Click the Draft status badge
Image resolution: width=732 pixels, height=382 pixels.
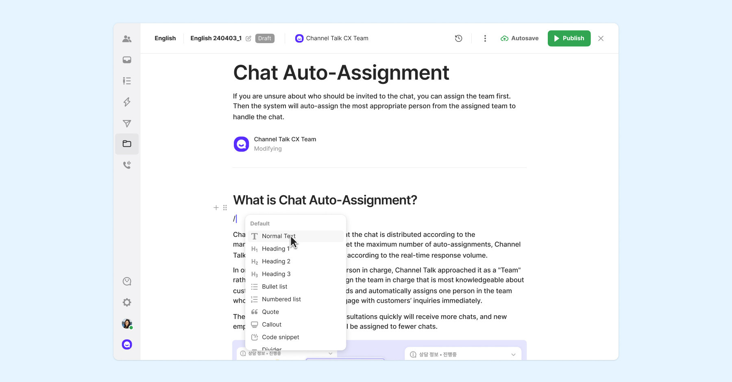pos(265,38)
